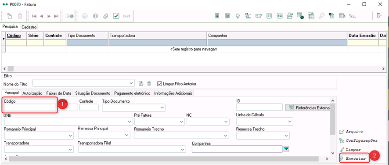This screenshot has width=389, height=165.
Task: Switch to the Pesquisa tab
Action: point(10,26)
